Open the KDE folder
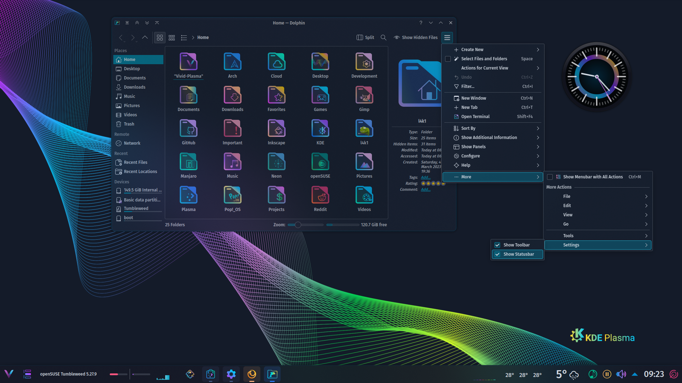The width and height of the screenshot is (682, 383). (320, 132)
